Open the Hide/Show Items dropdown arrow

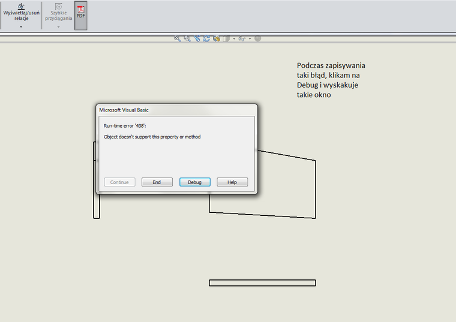tap(250, 38)
